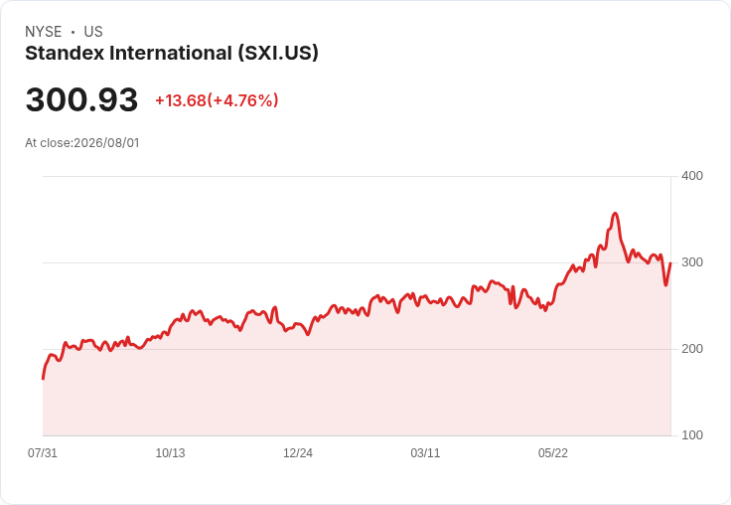Click the 300.93 price value
Screen dimensions: 731x505
tap(81, 99)
